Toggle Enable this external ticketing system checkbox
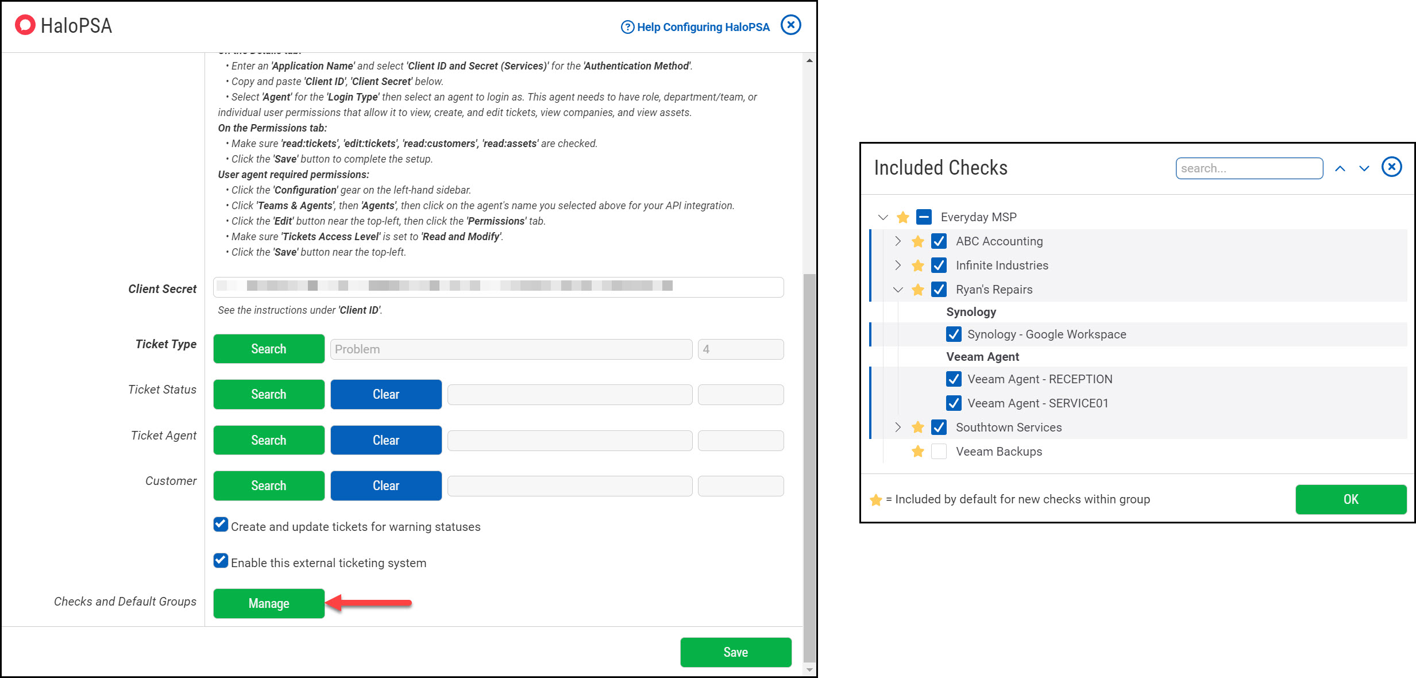Screen dimensions: 1416x678 [x=221, y=561]
